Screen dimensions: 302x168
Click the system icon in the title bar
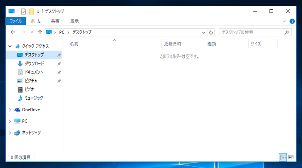(x=12, y=12)
